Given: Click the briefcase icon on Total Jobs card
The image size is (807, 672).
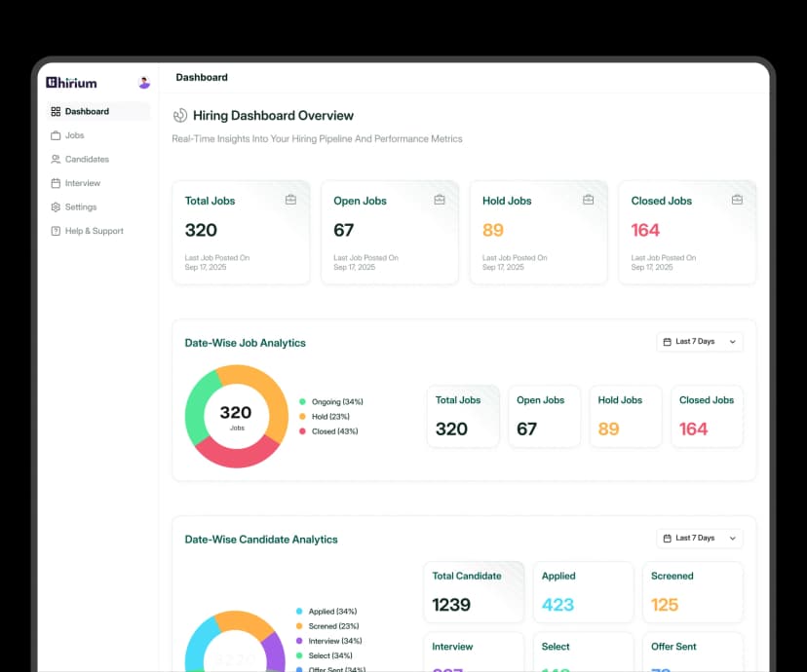Looking at the screenshot, I should coord(290,199).
